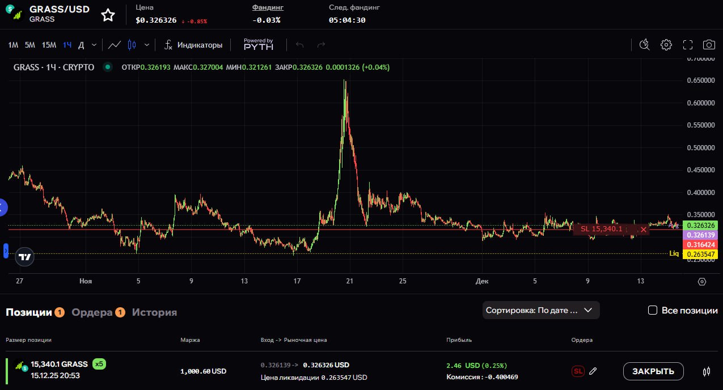Edit position orders with pencil icon
723x390 pixels.
coord(593,371)
